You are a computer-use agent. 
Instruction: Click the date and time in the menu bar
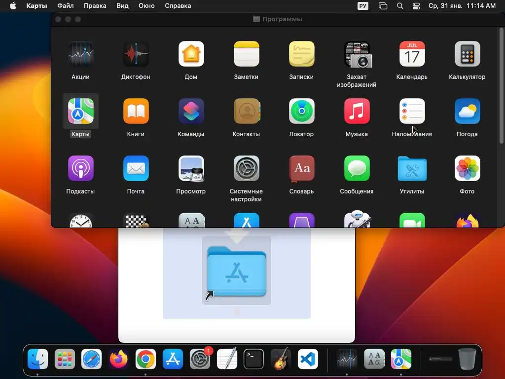462,6
